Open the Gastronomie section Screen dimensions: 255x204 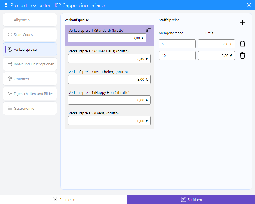click(x=30, y=108)
